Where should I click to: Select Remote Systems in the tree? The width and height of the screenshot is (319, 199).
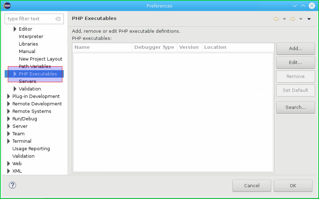[32, 111]
